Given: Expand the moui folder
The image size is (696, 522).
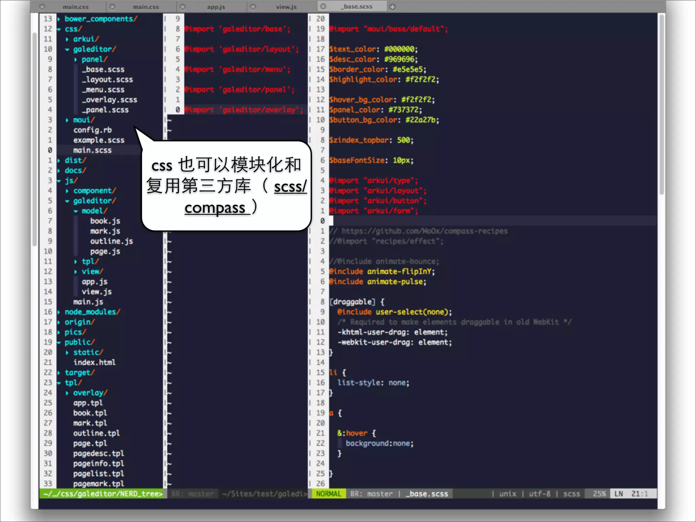Looking at the screenshot, I should [x=67, y=120].
